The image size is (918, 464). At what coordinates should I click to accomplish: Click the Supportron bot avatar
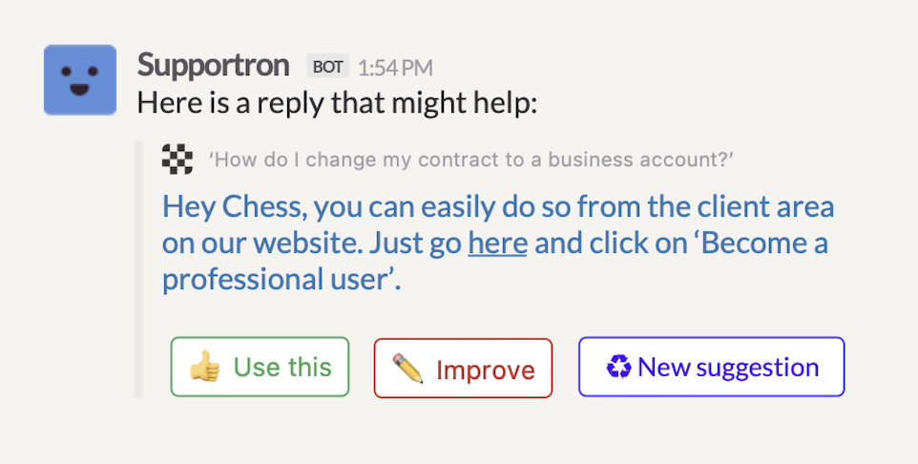click(80, 80)
